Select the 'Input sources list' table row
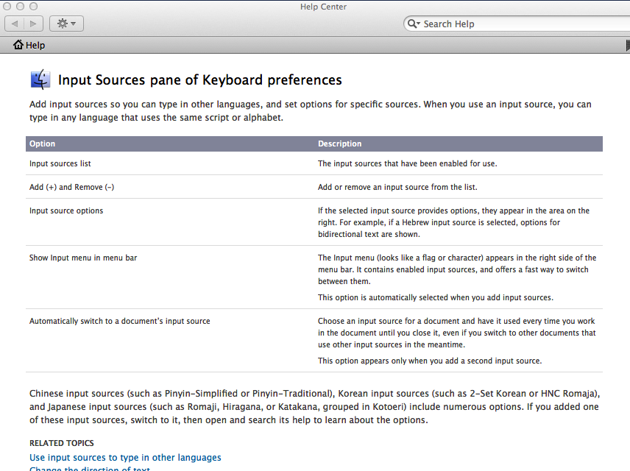The width and height of the screenshot is (630, 471). [60, 163]
